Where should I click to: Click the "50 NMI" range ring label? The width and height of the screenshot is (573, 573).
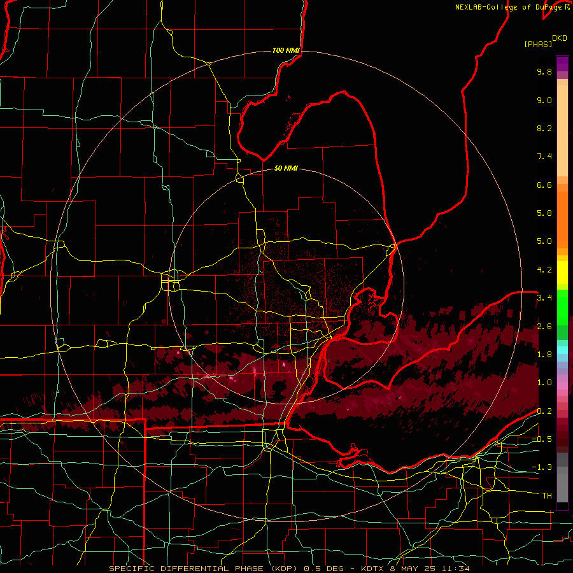click(x=286, y=168)
